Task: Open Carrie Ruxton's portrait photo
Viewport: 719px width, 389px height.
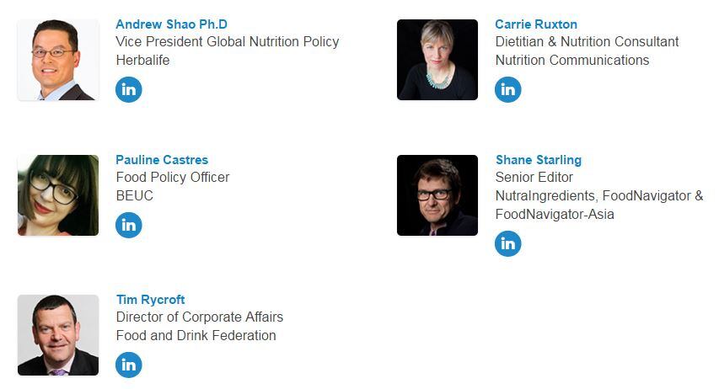Action: point(437,61)
